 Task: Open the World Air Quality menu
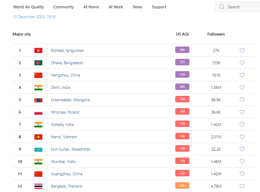[x=29, y=7]
